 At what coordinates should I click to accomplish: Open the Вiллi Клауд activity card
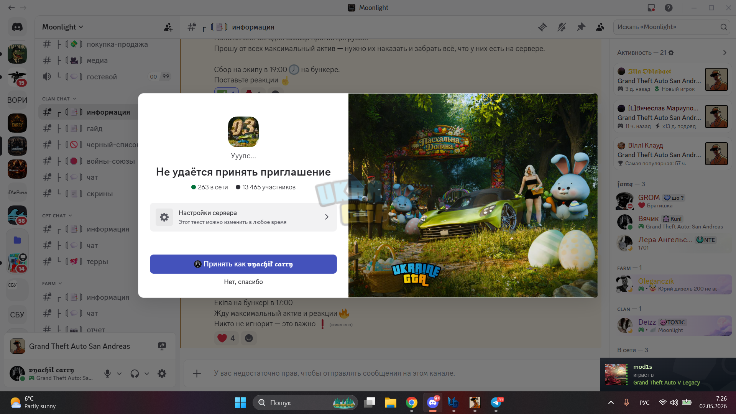673,154
